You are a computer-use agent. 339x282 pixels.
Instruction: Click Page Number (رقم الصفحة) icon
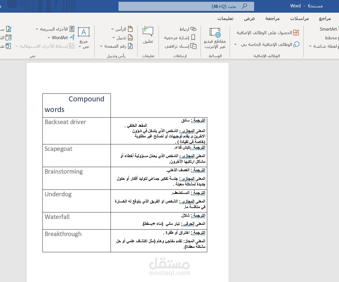coord(130,46)
